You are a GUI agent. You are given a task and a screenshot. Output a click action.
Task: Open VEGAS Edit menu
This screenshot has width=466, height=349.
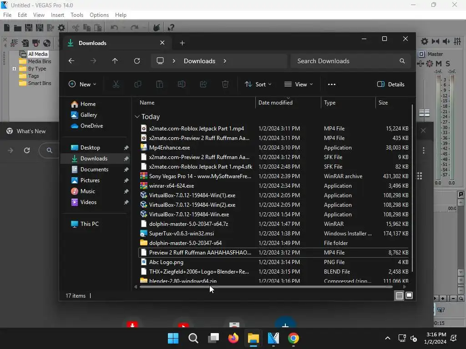[x=22, y=15]
